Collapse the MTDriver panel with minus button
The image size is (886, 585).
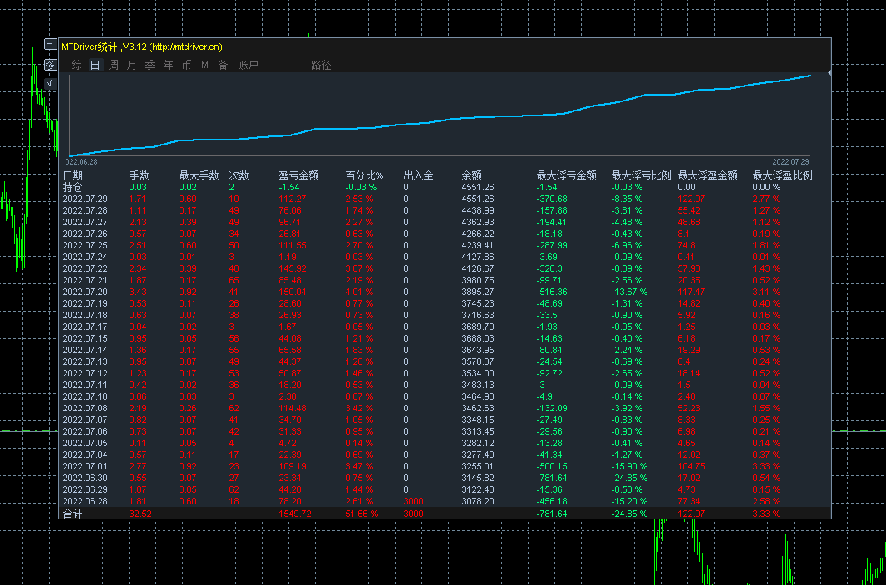point(50,46)
